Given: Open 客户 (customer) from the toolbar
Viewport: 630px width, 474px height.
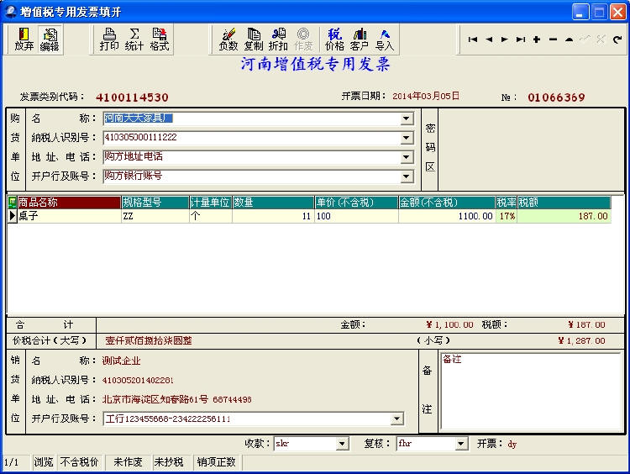Looking at the screenshot, I should (x=360, y=39).
